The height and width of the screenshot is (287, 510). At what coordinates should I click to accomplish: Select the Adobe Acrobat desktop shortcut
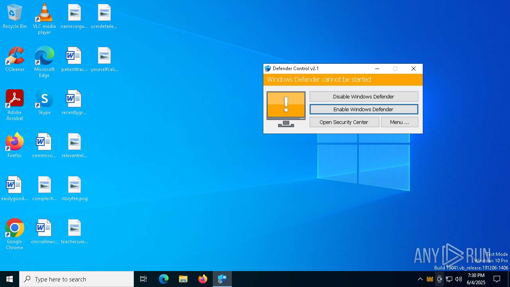[x=15, y=105]
